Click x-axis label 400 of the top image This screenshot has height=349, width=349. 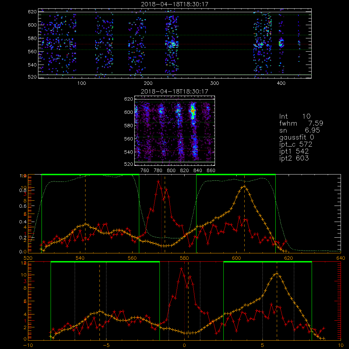[281, 83]
